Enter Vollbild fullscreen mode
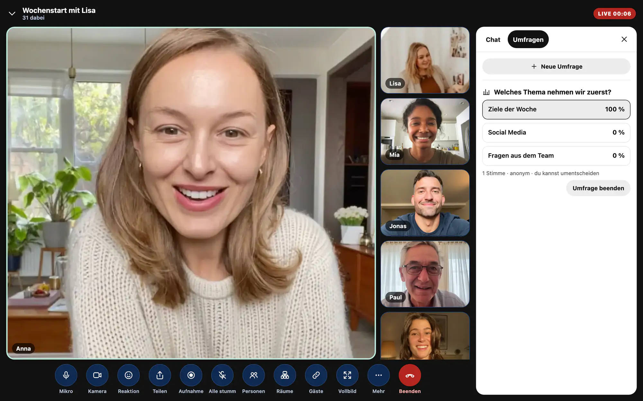Screen dimensions: 643x401 pyautogui.click(x=347, y=375)
